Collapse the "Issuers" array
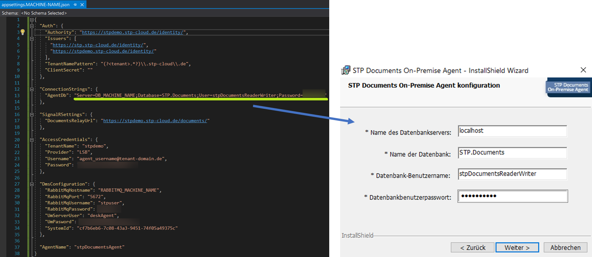The width and height of the screenshot is (592, 257). click(32, 39)
